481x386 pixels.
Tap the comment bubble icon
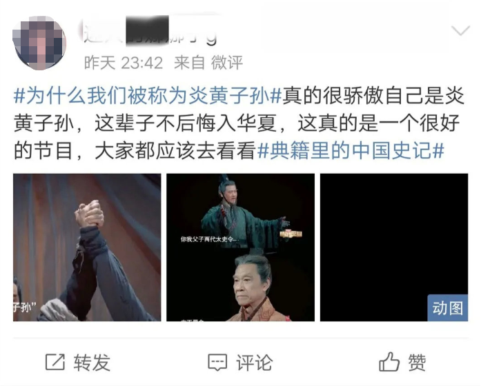(x=217, y=363)
